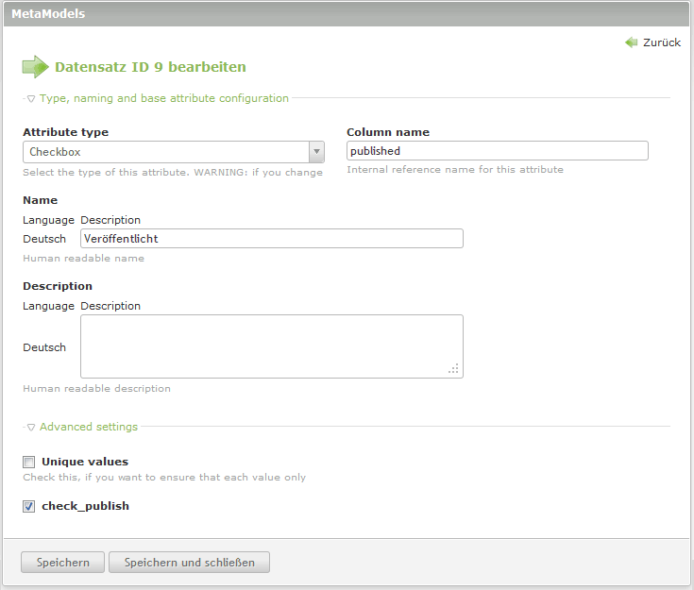Focus the Column name field containing published
Screen dimensions: 694x590
497,151
